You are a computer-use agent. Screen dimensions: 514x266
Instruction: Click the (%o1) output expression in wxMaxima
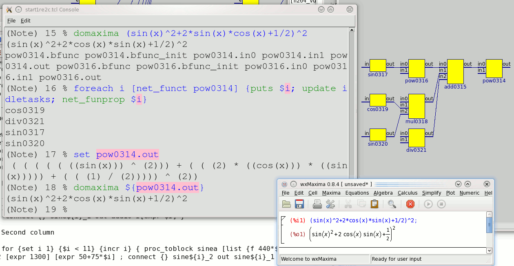pyautogui.click(x=352, y=233)
